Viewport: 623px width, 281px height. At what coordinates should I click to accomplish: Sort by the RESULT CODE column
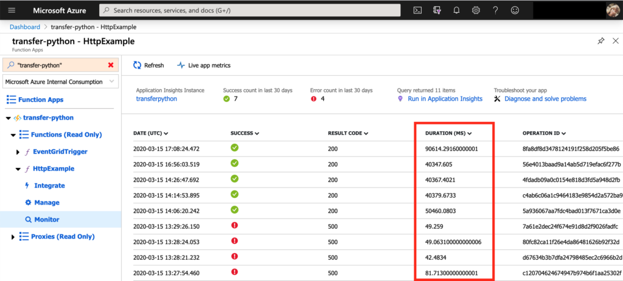tap(348, 133)
